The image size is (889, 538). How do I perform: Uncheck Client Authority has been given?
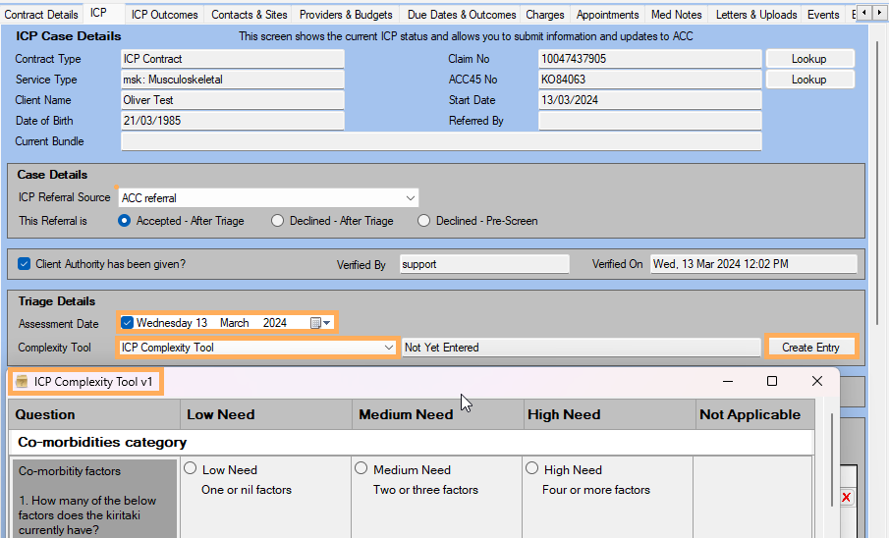tap(25, 264)
